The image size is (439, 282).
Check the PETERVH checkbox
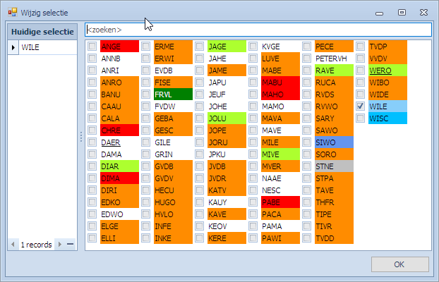coord(306,59)
